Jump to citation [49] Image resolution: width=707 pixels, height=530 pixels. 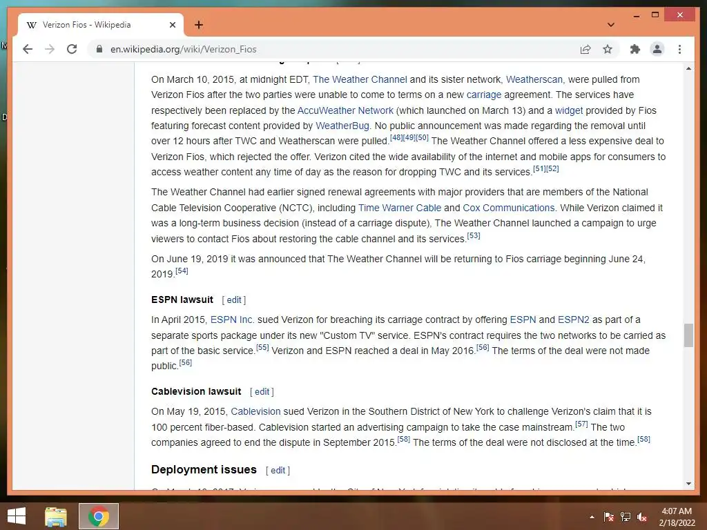coord(409,137)
